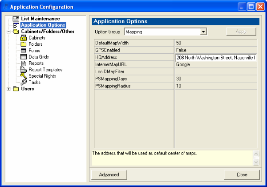The image size is (267, 187).
Task: Open Report Templates in the tree
Action: click(45, 70)
